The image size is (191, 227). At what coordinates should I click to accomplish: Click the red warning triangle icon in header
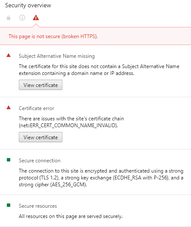[x=36, y=18]
